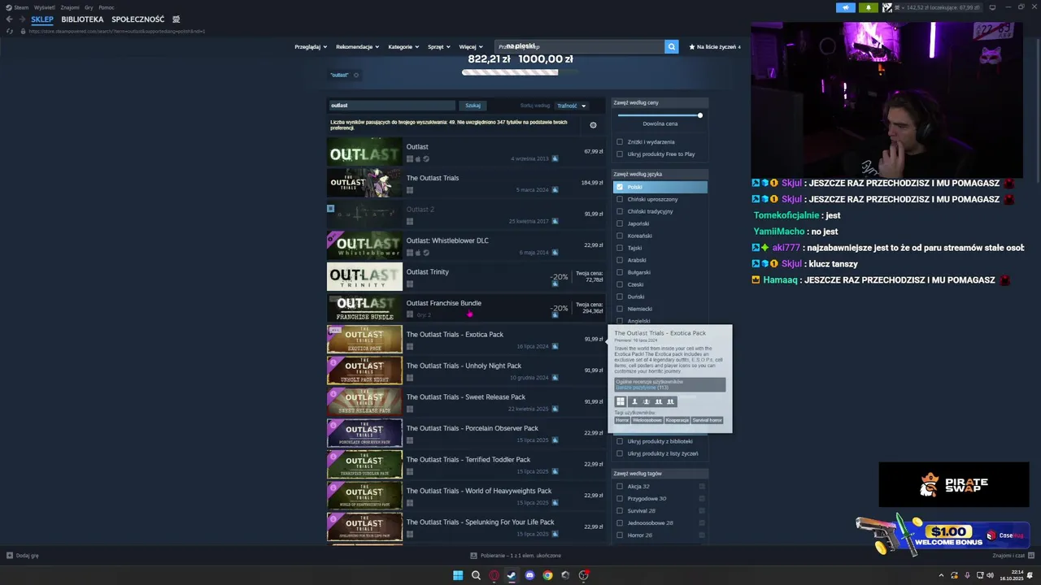1041x585 pixels.
Task: Open Discord from the taskbar
Action: coord(529,575)
